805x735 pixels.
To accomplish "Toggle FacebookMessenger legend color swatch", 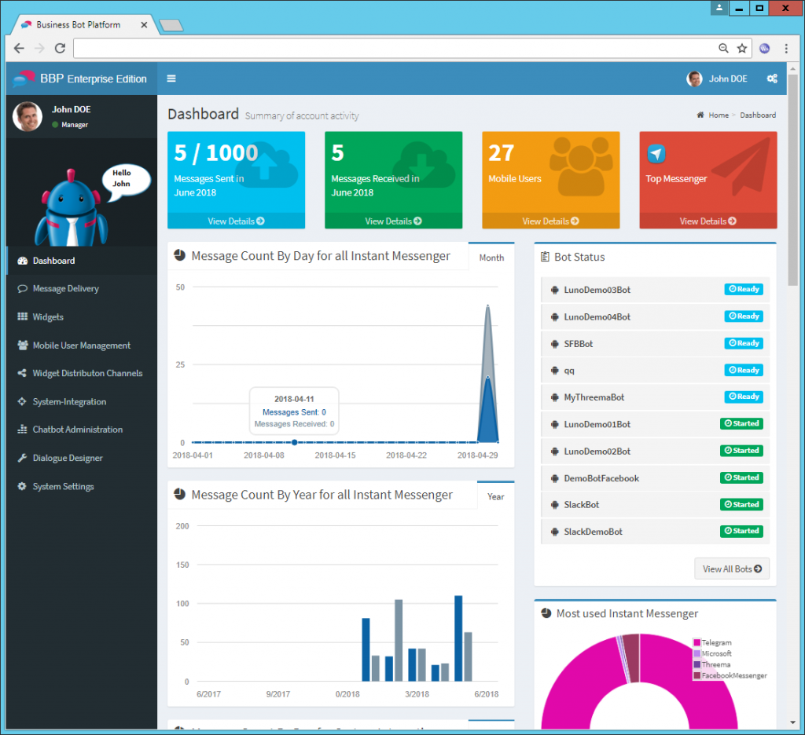I will click(697, 675).
